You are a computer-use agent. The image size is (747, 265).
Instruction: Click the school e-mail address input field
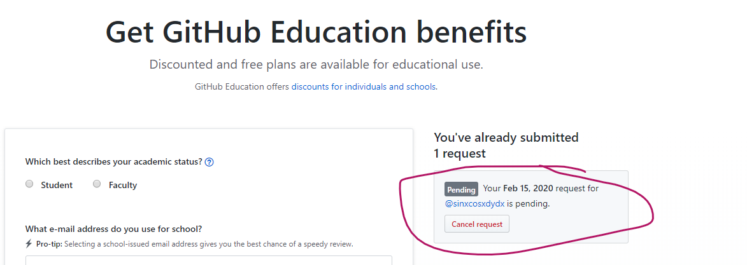208,260
